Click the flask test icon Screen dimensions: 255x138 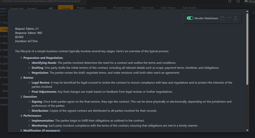(x=236, y=18)
